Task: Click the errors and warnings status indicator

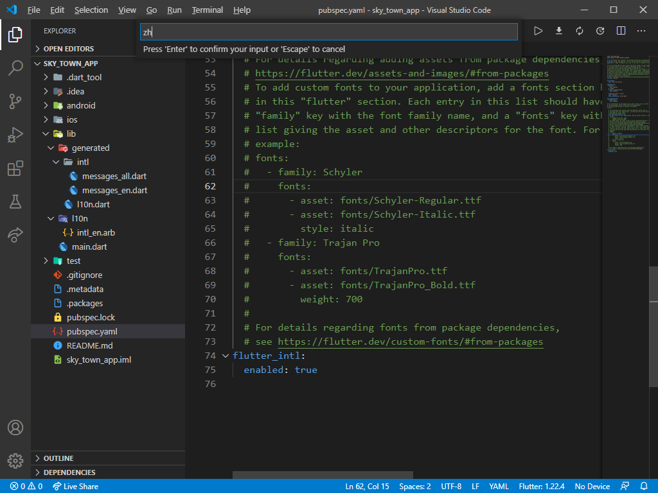Action: (x=26, y=487)
